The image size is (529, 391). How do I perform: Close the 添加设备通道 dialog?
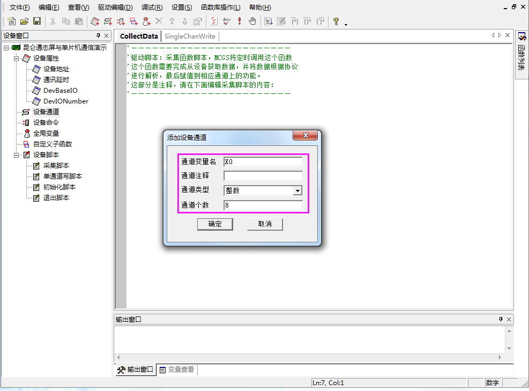click(306, 135)
